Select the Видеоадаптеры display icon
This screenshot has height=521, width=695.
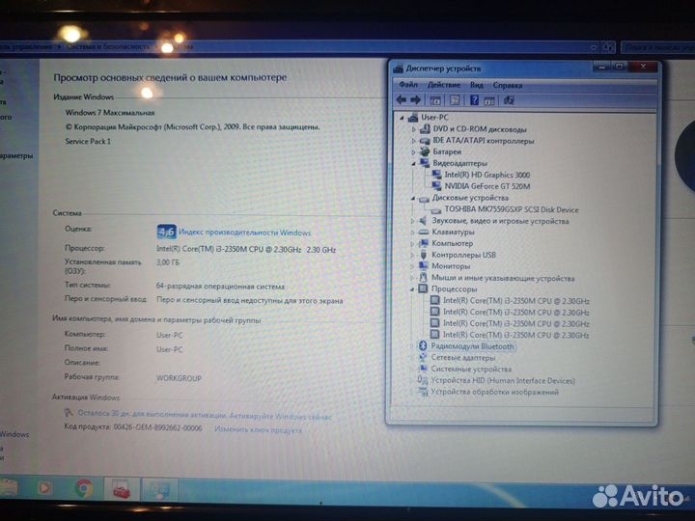[425, 163]
